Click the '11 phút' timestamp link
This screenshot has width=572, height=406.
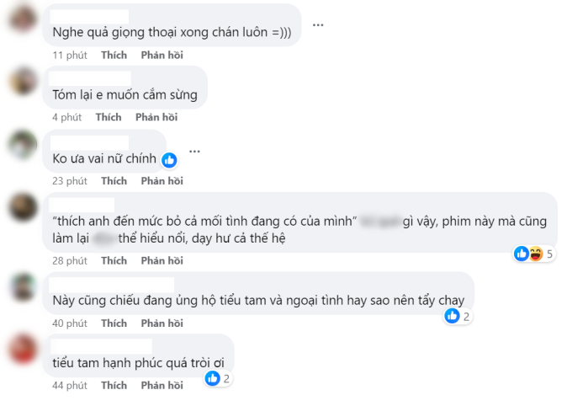pos(70,55)
